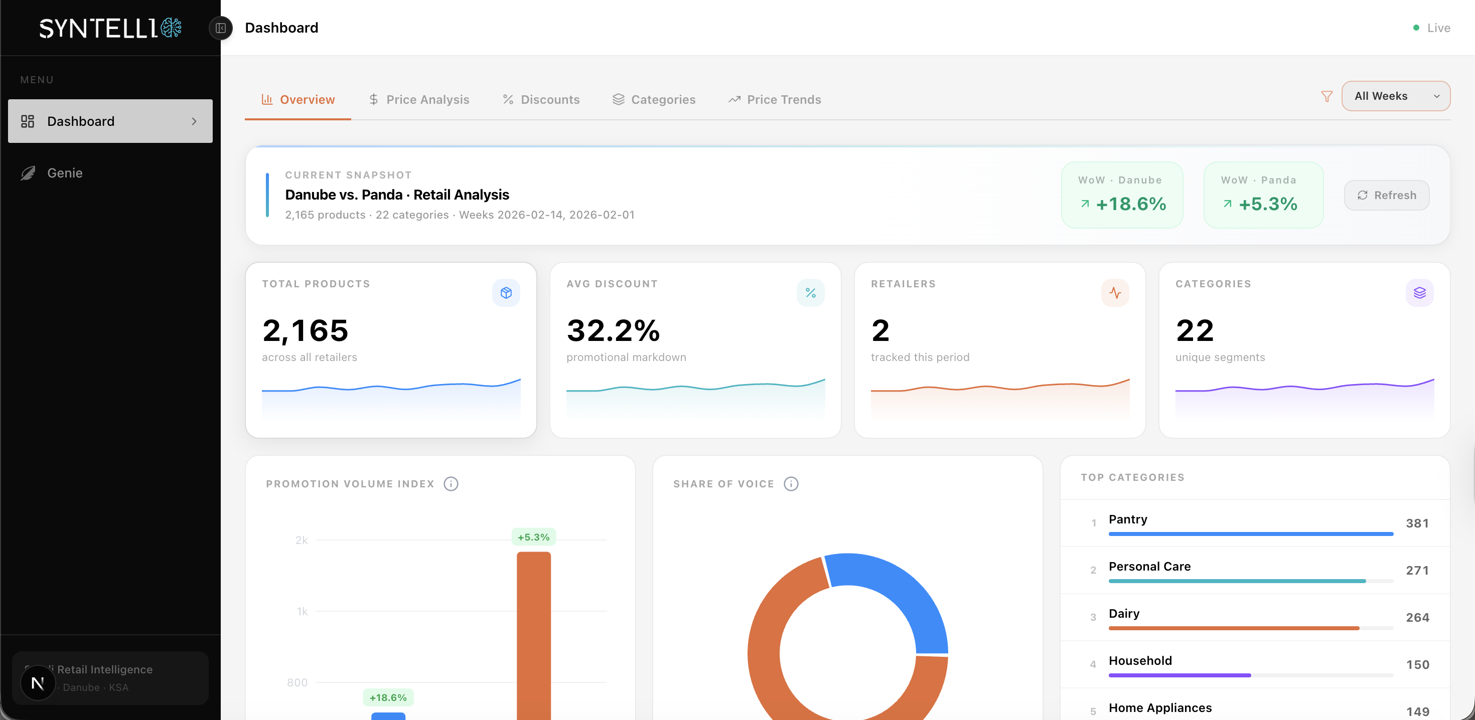Click the WoW Panda up-arrow icon
This screenshot has width=1475, height=720.
(1227, 204)
